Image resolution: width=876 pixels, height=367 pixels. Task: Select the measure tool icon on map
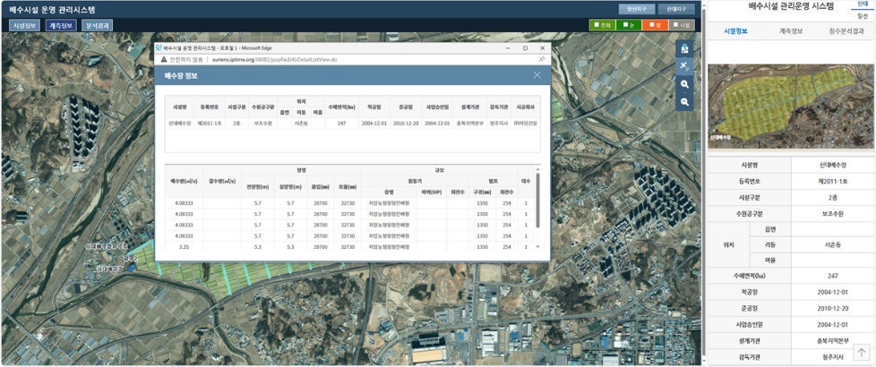[684, 66]
